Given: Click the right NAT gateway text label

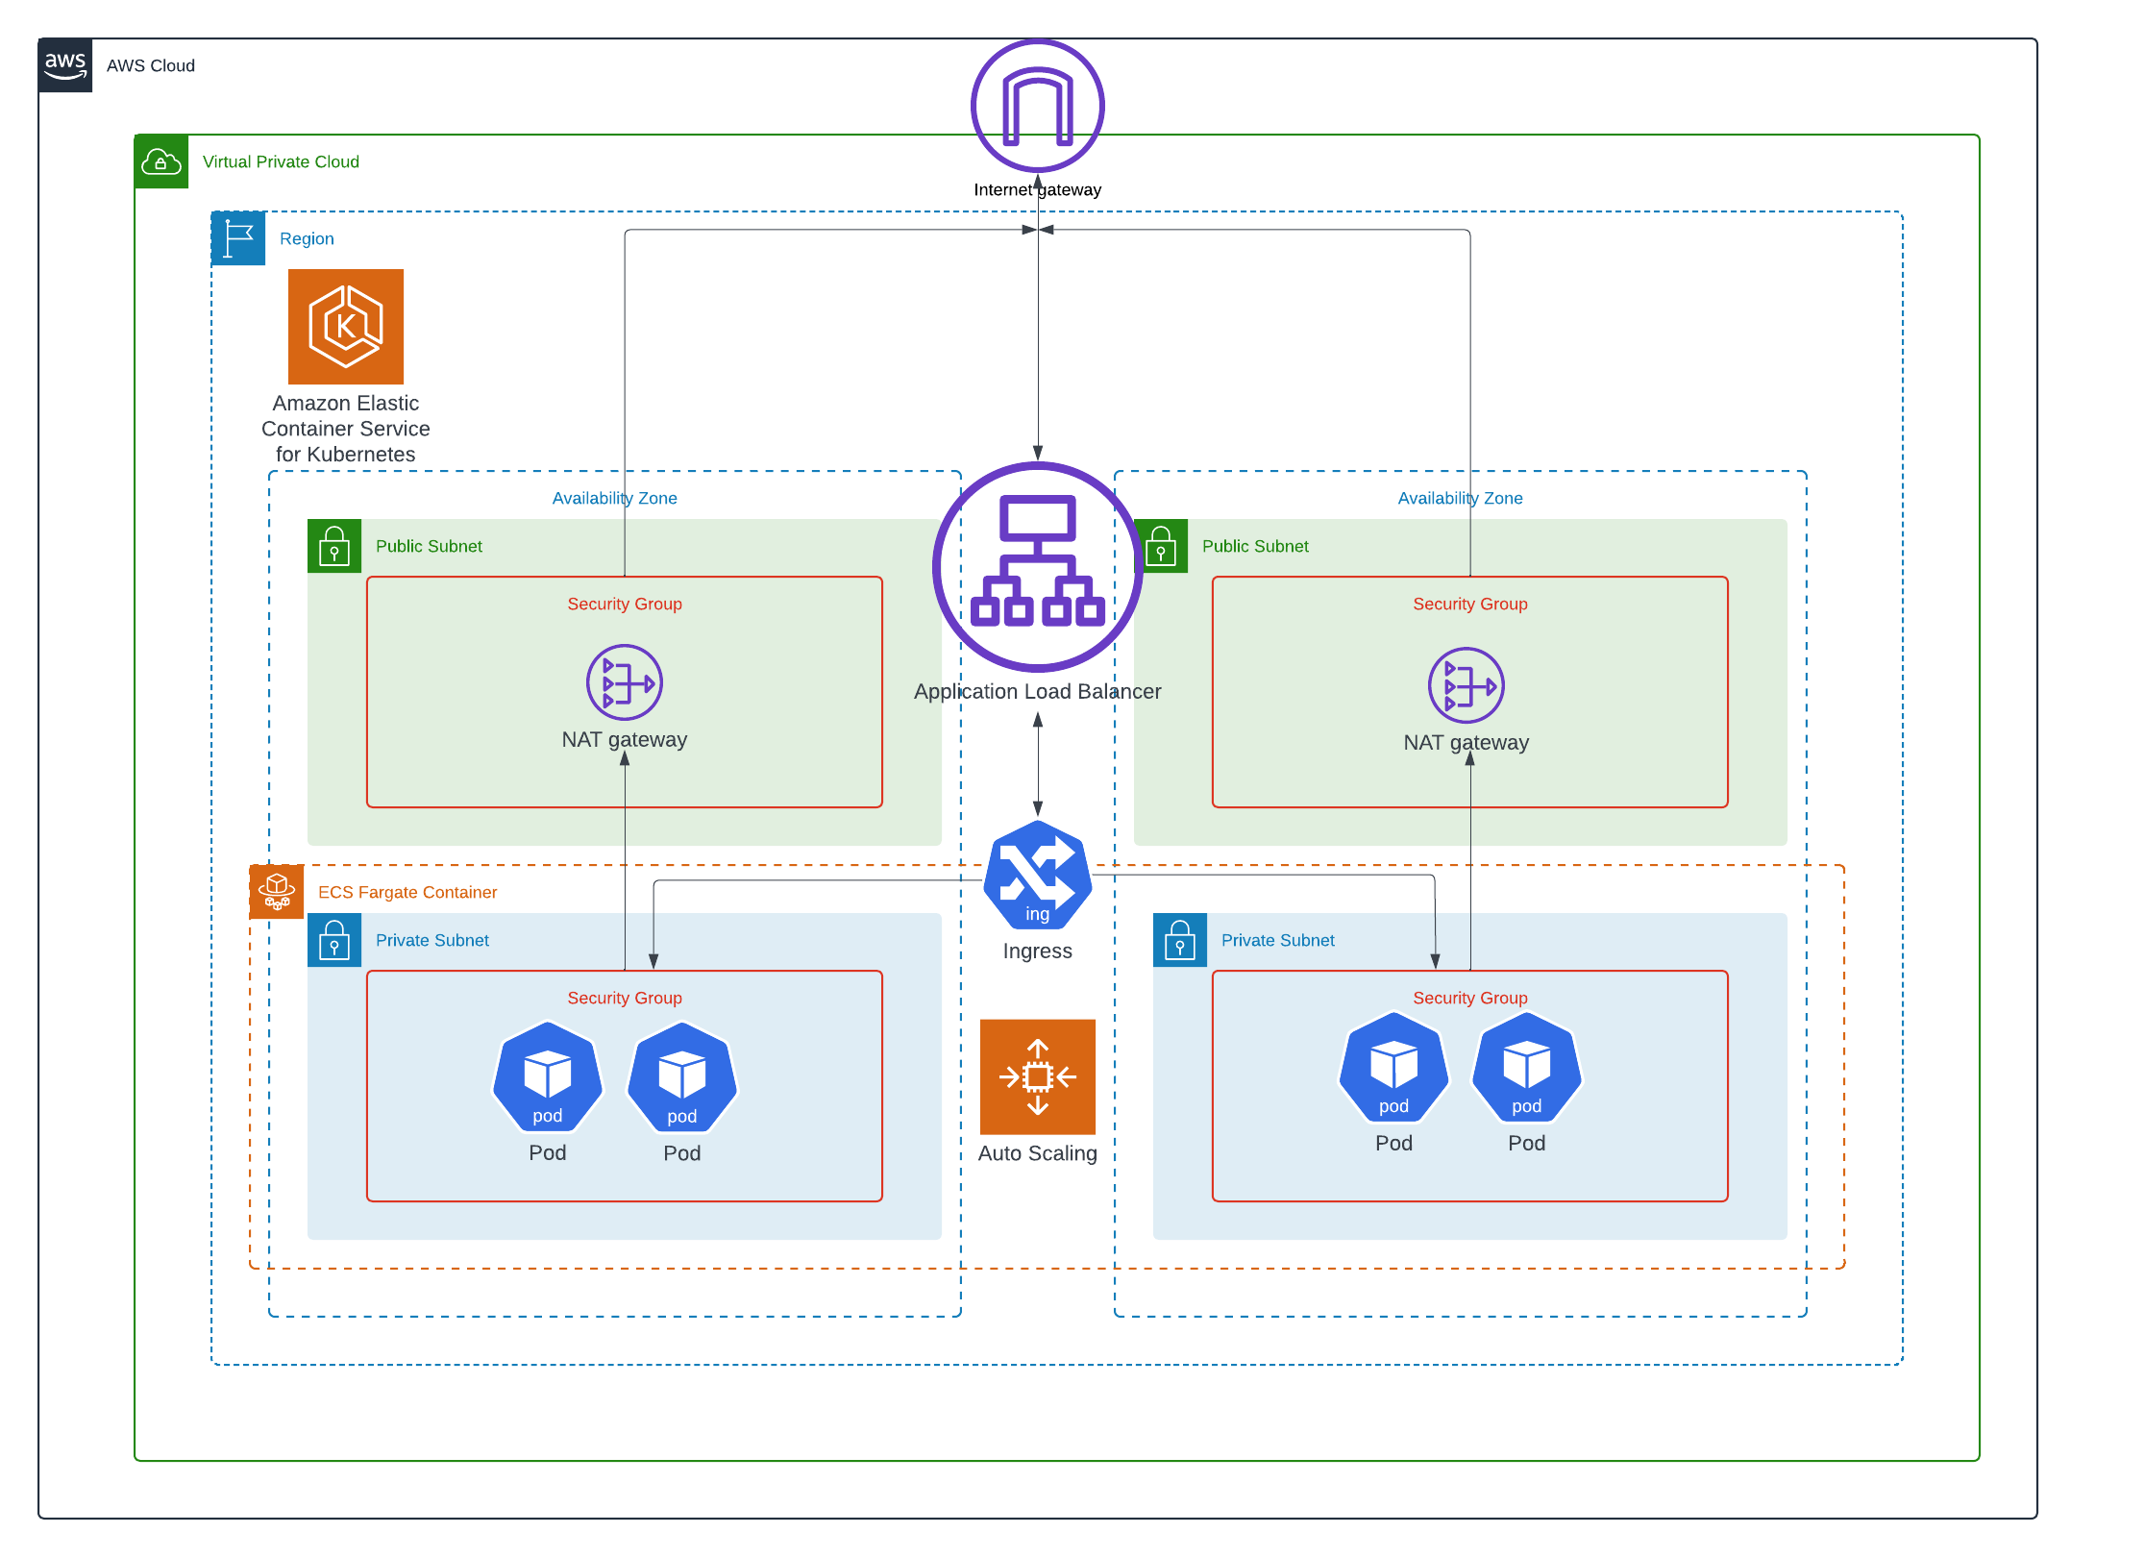Looking at the screenshot, I should [1466, 742].
